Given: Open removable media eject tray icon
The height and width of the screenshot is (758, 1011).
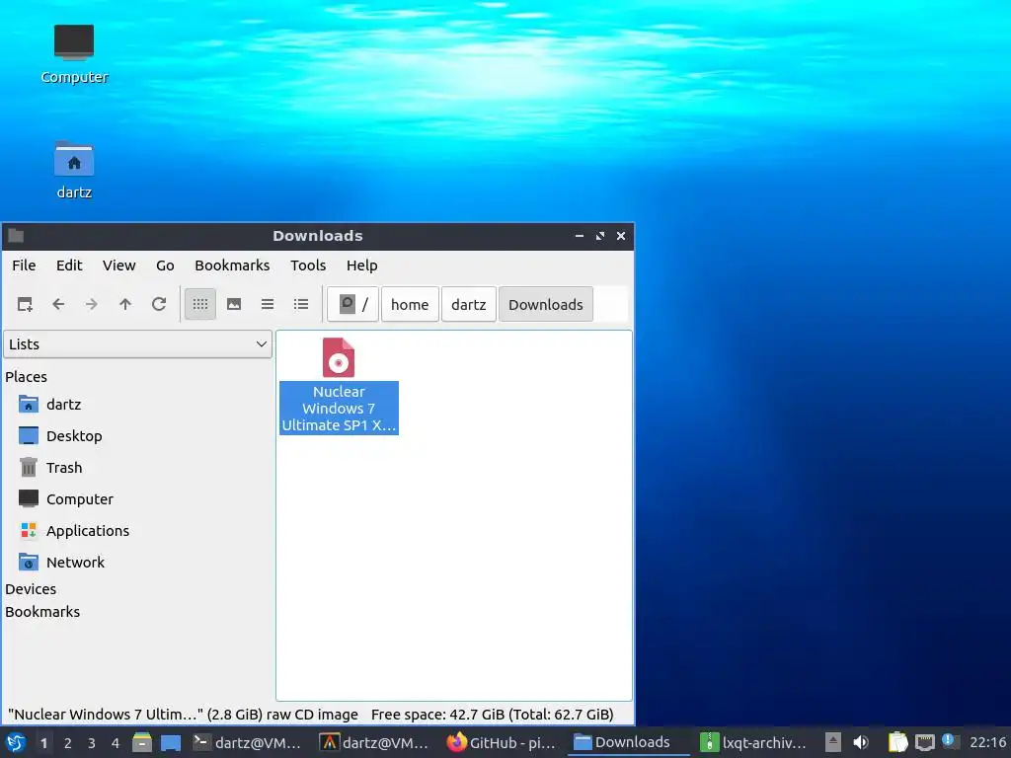Looking at the screenshot, I should [833, 742].
